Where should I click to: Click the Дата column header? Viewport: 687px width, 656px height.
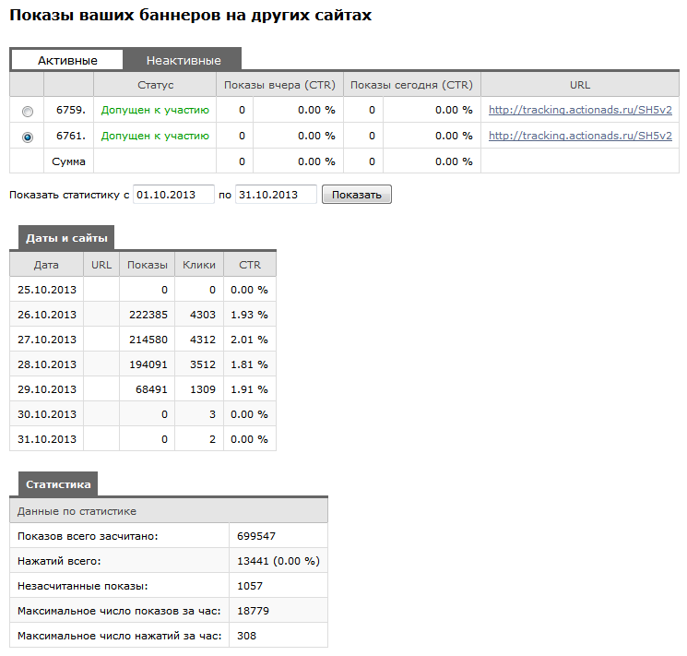(x=46, y=265)
